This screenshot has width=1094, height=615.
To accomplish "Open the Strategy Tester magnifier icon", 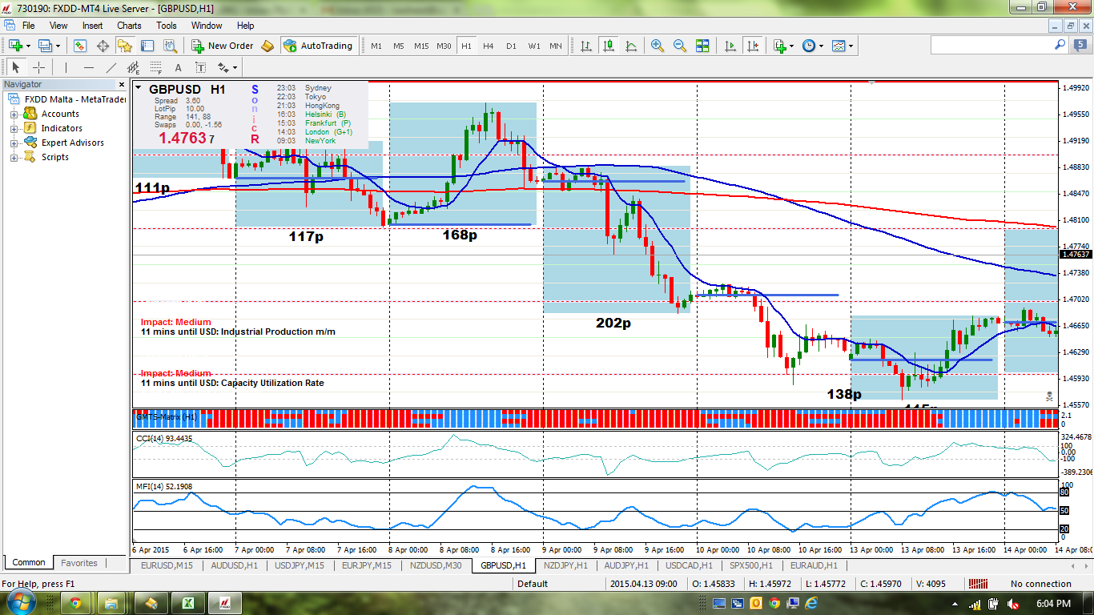I will [x=170, y=46].
